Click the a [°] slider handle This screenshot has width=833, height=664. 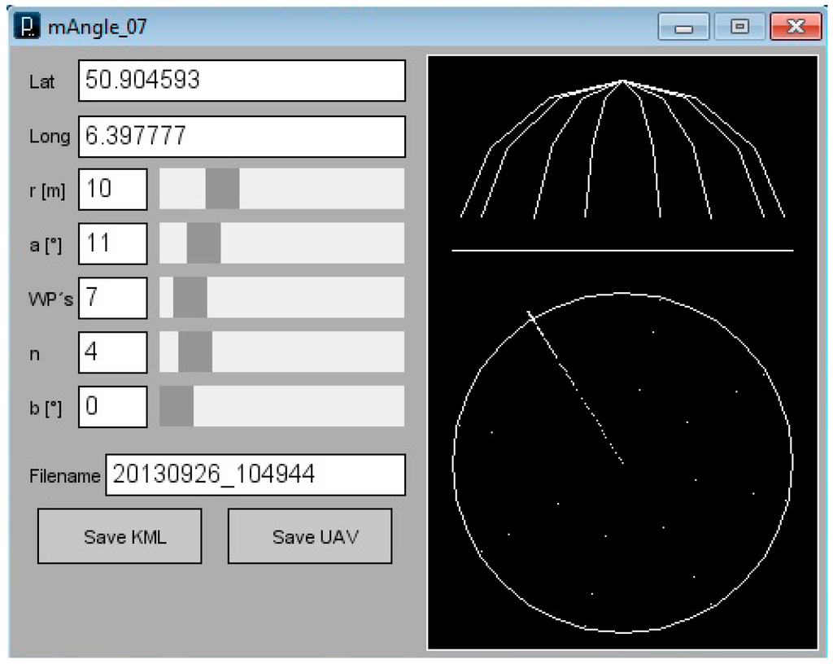203,243
